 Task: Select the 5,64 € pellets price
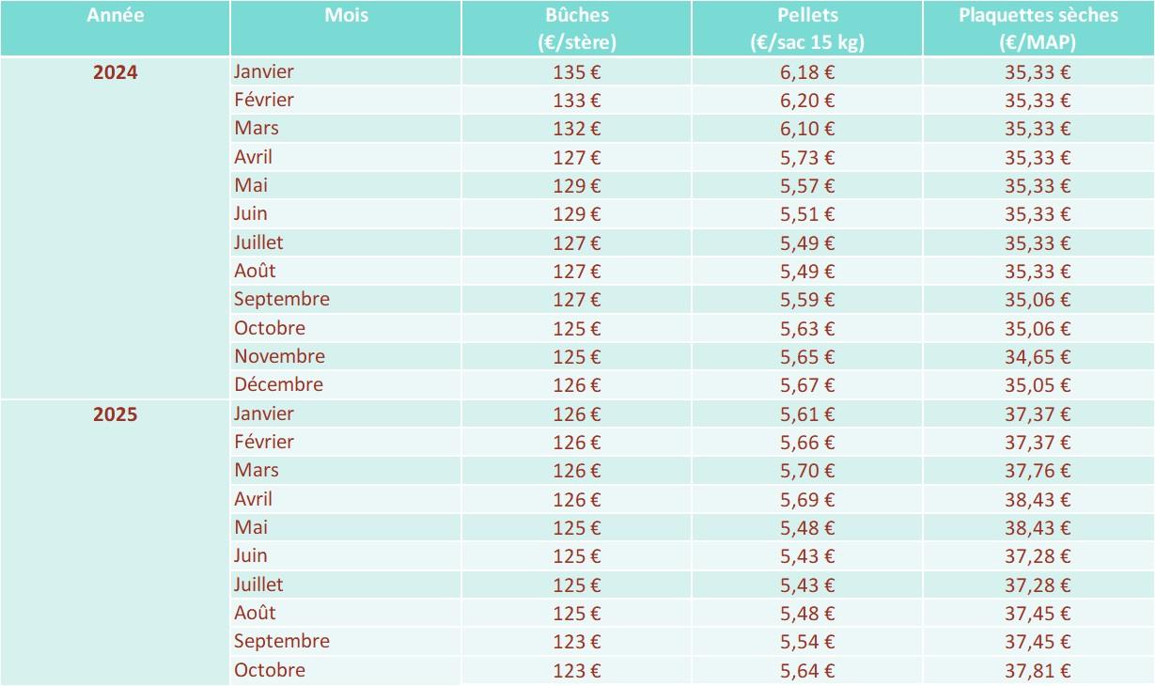[x=807, y=670]
